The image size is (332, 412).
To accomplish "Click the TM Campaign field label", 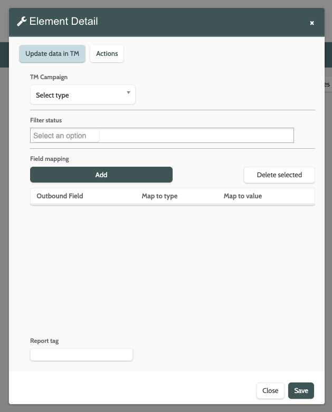I will 49,77.
